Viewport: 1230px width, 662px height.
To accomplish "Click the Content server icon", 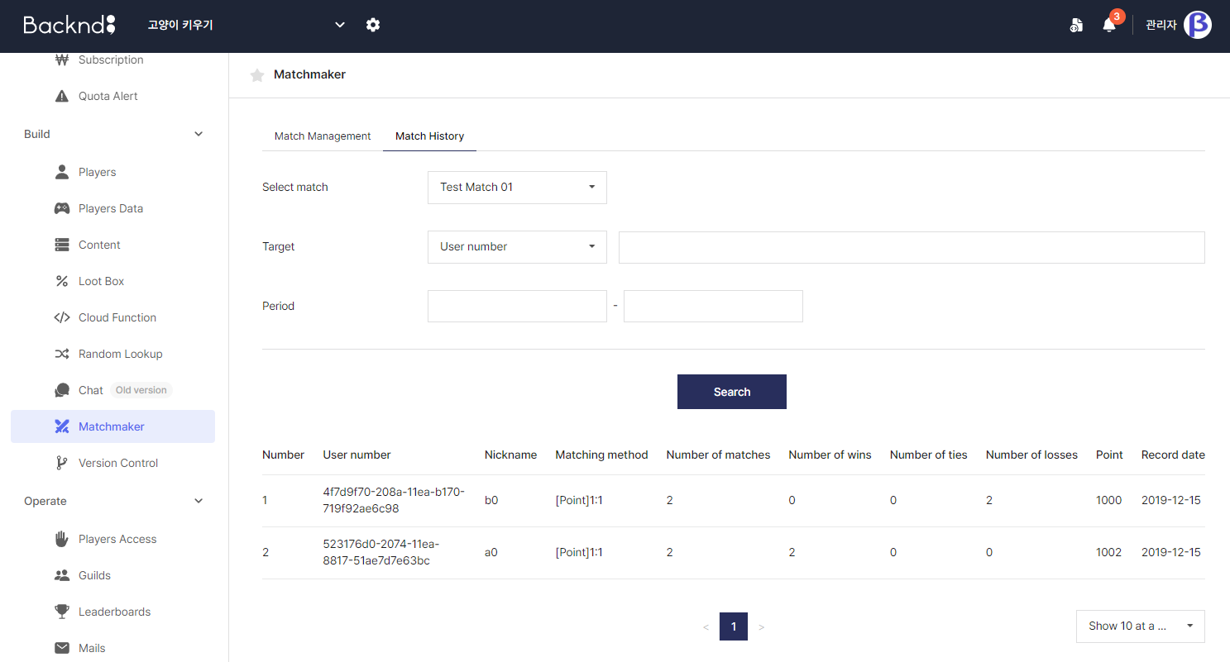I will (x=61, y=245).
